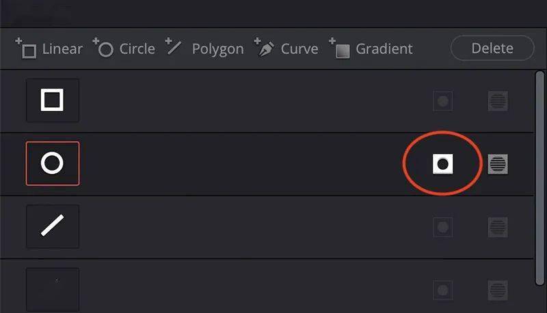The height and width of the screenshot is (313, 547).
Task: Select the polygon line window shape
Action: coord(53,226)
